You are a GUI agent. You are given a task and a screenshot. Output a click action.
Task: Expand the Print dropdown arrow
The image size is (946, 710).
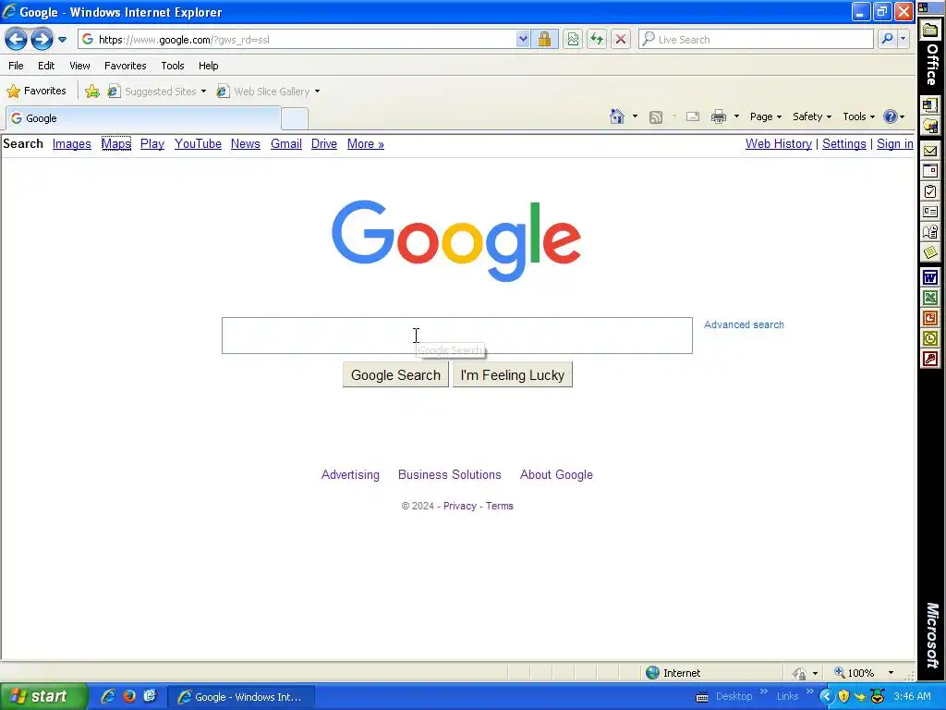[736, 116]
